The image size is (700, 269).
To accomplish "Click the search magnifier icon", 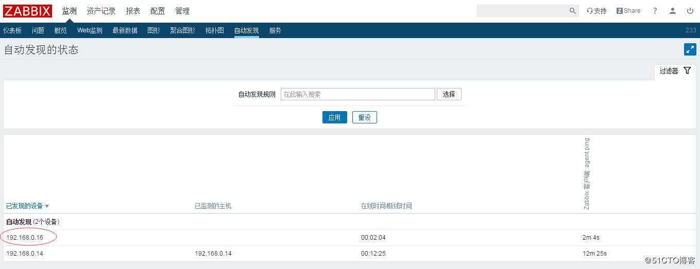I will click(x=573, y=11).
